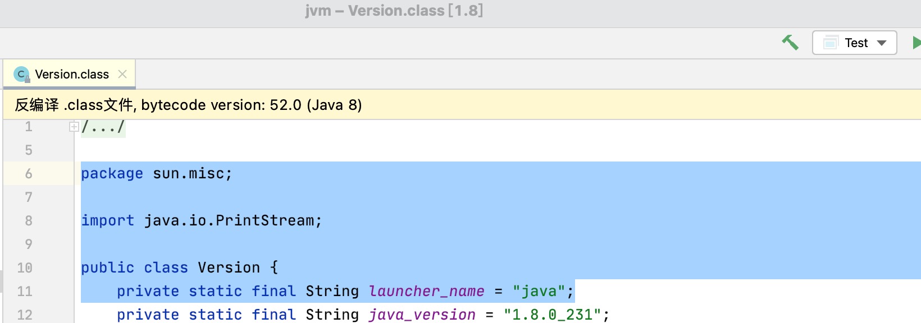Click line number 6 in the gutter

(x=29, y=174)
